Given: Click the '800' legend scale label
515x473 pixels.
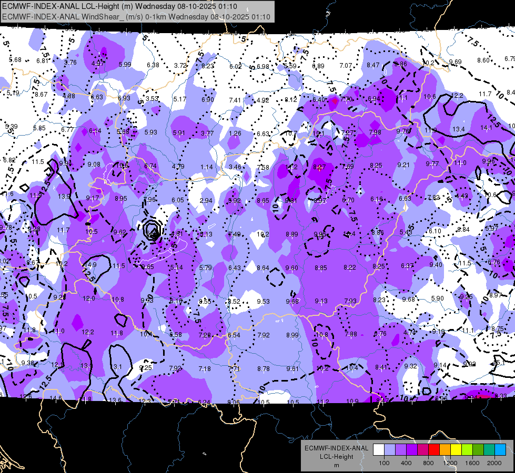Looking at the screenshot, I should point(428,463).
